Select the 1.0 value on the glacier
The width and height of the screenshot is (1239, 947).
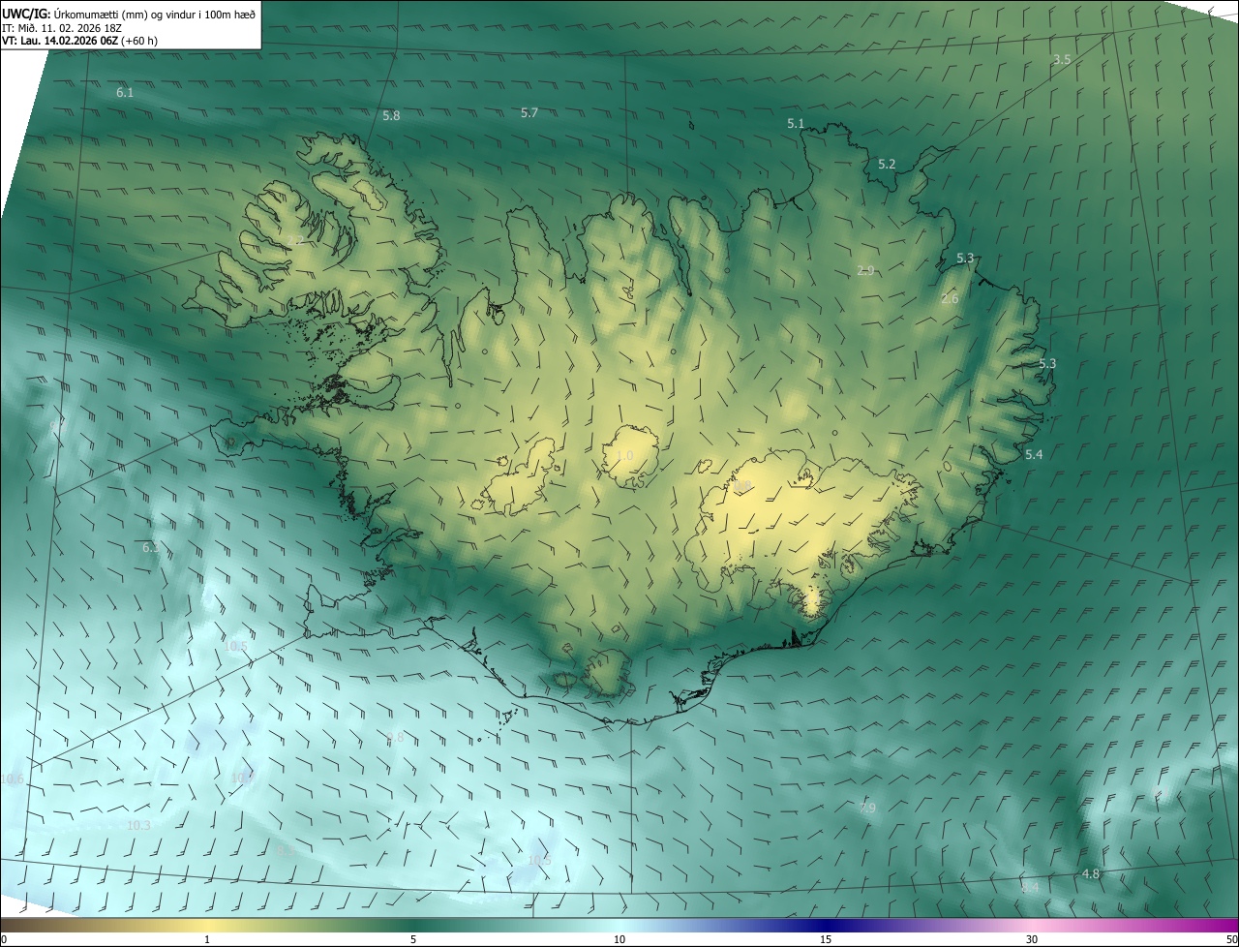click(x=625, y=456)
